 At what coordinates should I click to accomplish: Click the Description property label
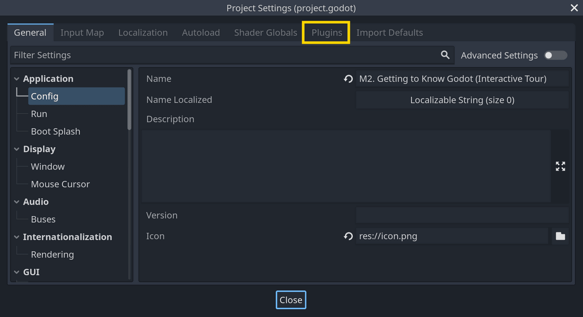(x=170, y=119)
